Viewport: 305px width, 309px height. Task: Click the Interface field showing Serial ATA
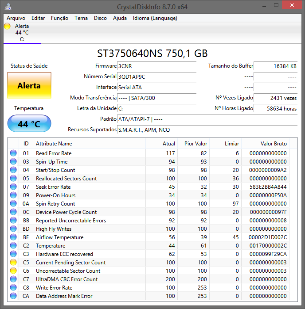click(157, 87)
